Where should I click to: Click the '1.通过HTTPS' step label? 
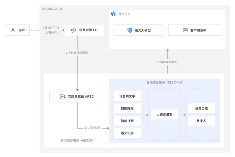[51, 28]
